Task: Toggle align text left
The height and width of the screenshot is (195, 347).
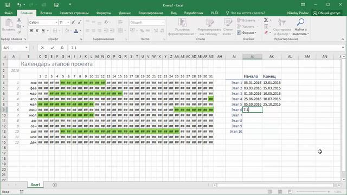Action: click(88, 30)
